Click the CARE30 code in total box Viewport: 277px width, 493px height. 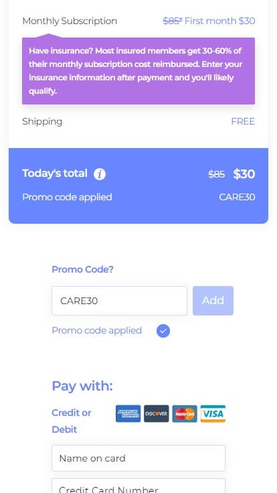click(x=237, y=197)
